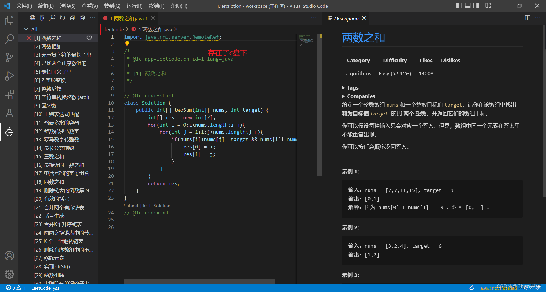Open problem [28] 实现 strStr()
The height and width of the screenshot is (292, 546).
[52, 266]
